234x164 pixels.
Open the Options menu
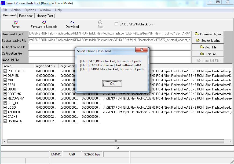point(30,10)
